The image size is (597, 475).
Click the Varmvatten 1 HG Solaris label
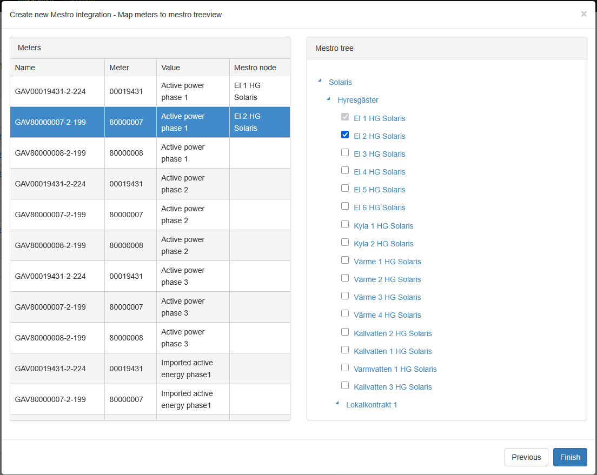[x=395, y=369]
